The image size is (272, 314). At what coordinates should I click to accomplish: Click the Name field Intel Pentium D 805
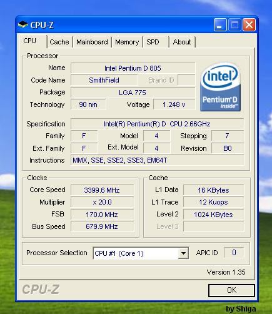[x=133, y=68]
